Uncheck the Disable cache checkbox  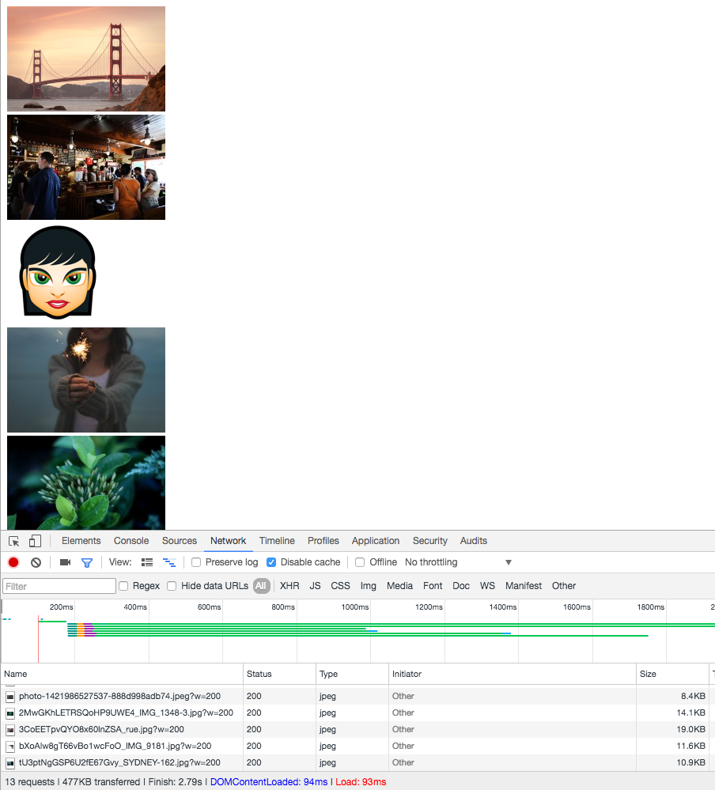point(271,562)
